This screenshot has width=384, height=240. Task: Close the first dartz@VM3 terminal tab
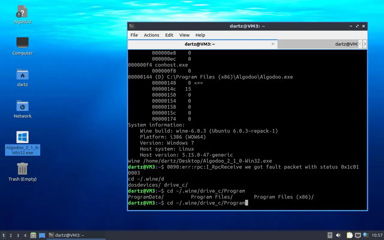[x=273, y=44]
